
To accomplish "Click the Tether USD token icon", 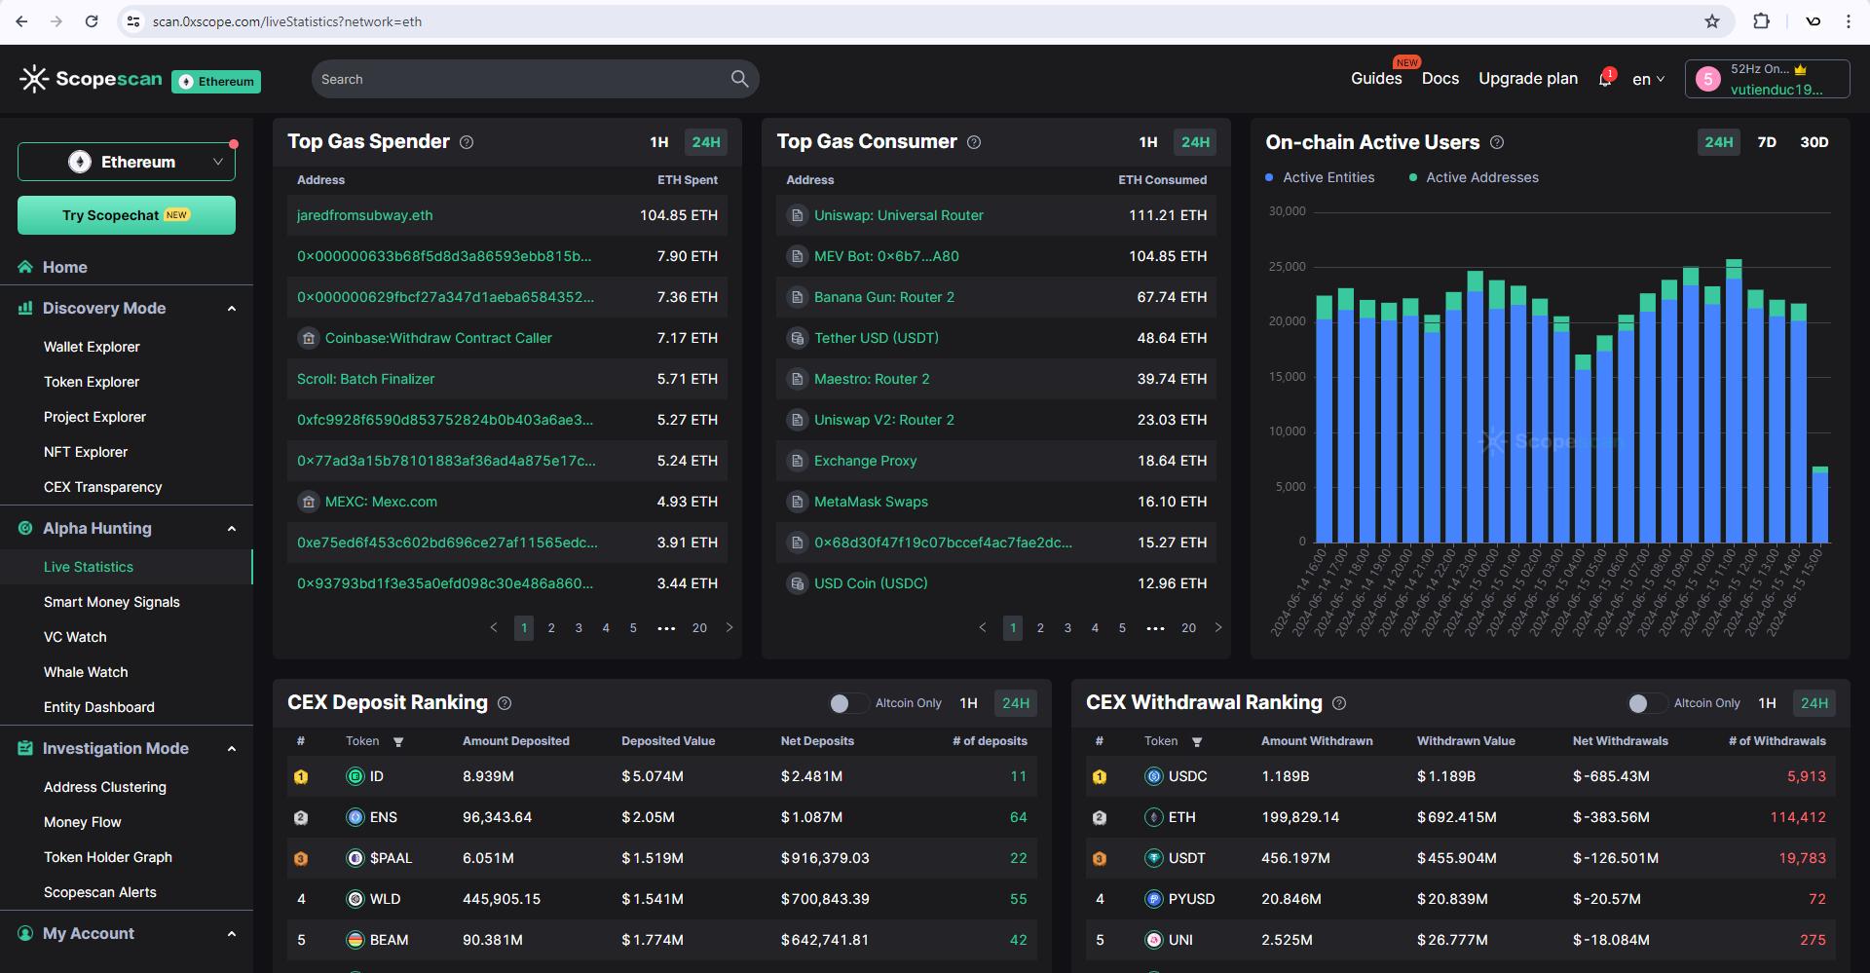I will click(797, 338).
